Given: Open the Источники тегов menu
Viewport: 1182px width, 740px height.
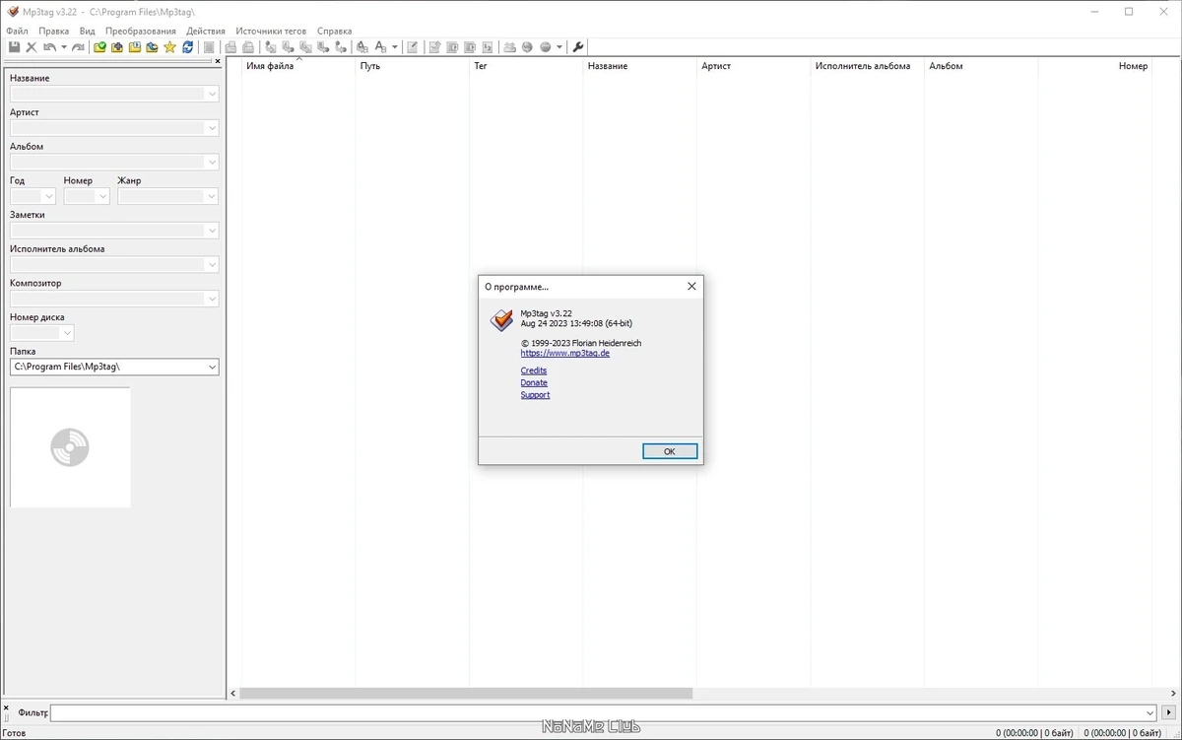Looking at the screenshot, I should coord(271,31).
